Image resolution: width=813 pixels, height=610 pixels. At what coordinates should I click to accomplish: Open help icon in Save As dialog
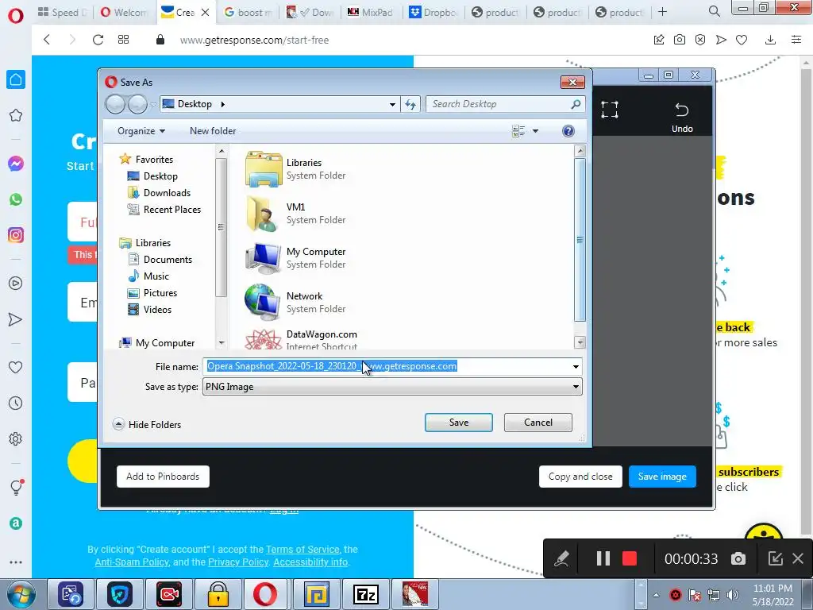568,131
